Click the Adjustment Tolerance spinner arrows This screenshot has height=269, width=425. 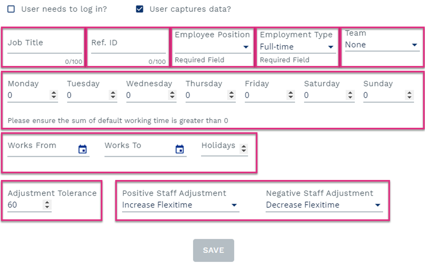click(47, 205)
